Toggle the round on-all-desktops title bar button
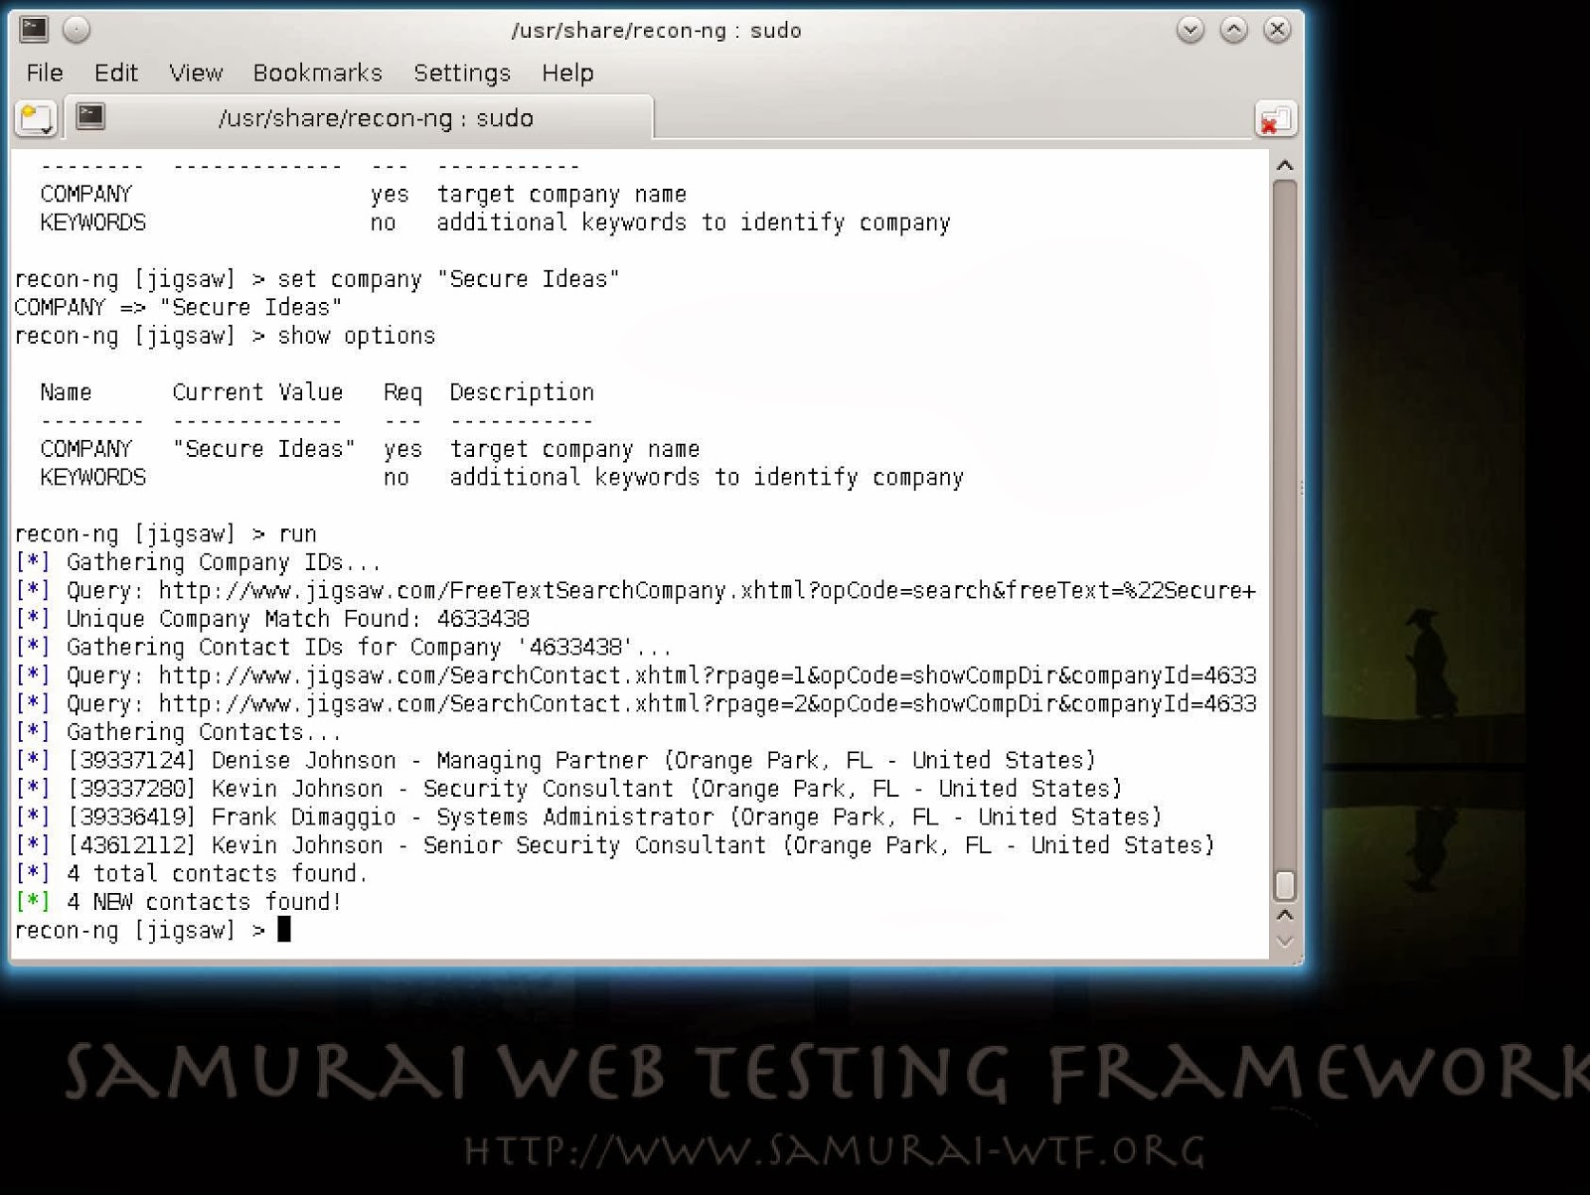This screenshot has height=1195, width=1590. [77, 30]
